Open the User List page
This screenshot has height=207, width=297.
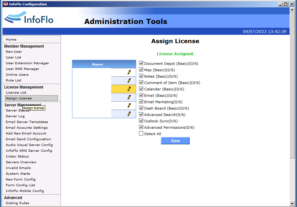(13, 57)
